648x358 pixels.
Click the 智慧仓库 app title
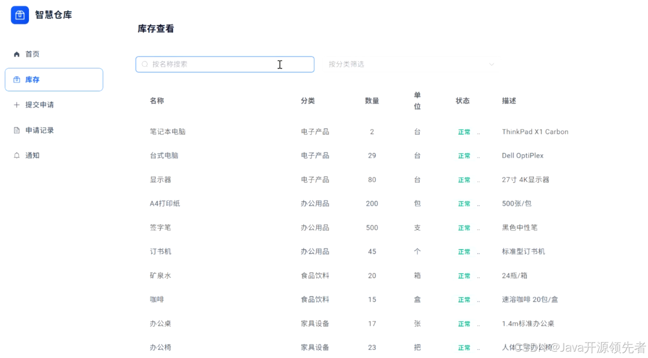pyautogui.click(x=54, y=15)
